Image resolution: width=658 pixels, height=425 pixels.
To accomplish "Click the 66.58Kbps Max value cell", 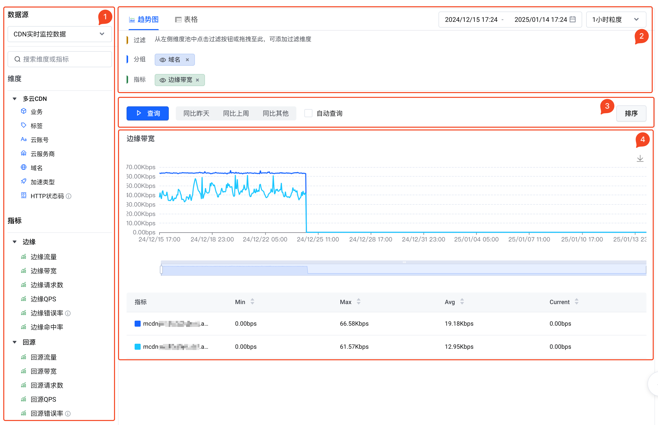I will point(354,323).
